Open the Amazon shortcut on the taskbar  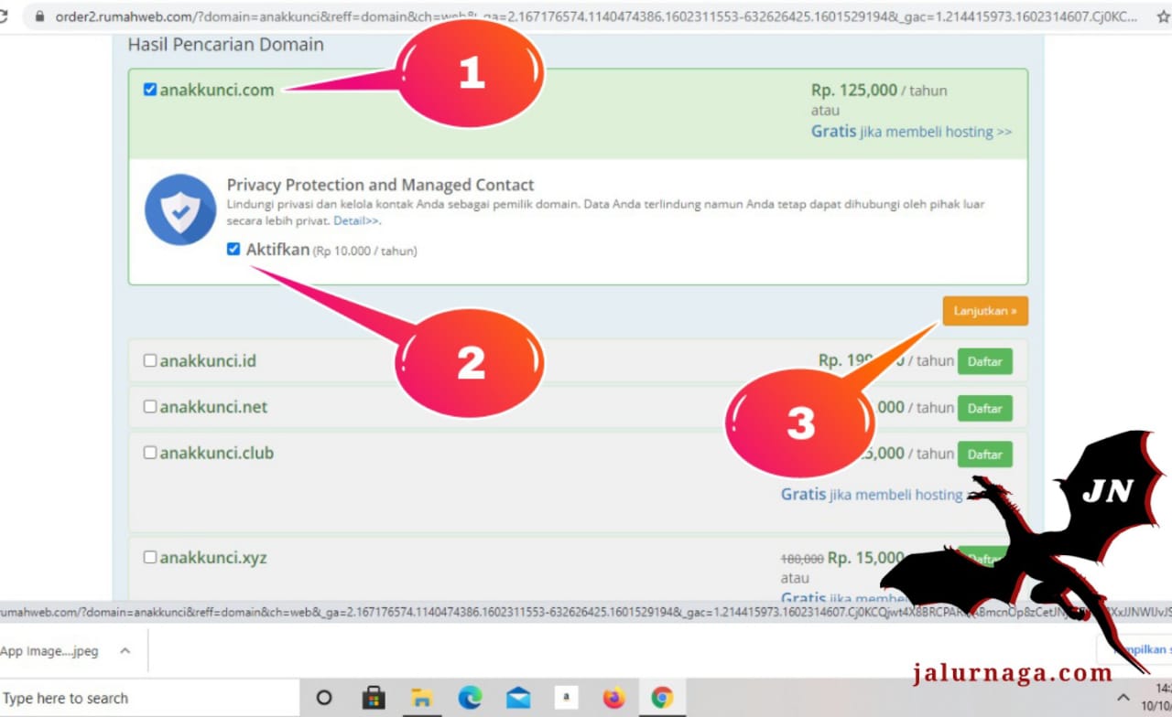(x=566, y=698)
